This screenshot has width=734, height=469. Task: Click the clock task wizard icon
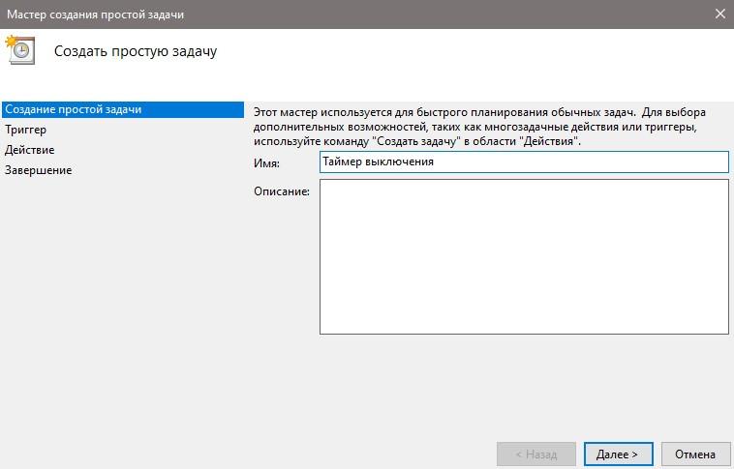(20, 50)
